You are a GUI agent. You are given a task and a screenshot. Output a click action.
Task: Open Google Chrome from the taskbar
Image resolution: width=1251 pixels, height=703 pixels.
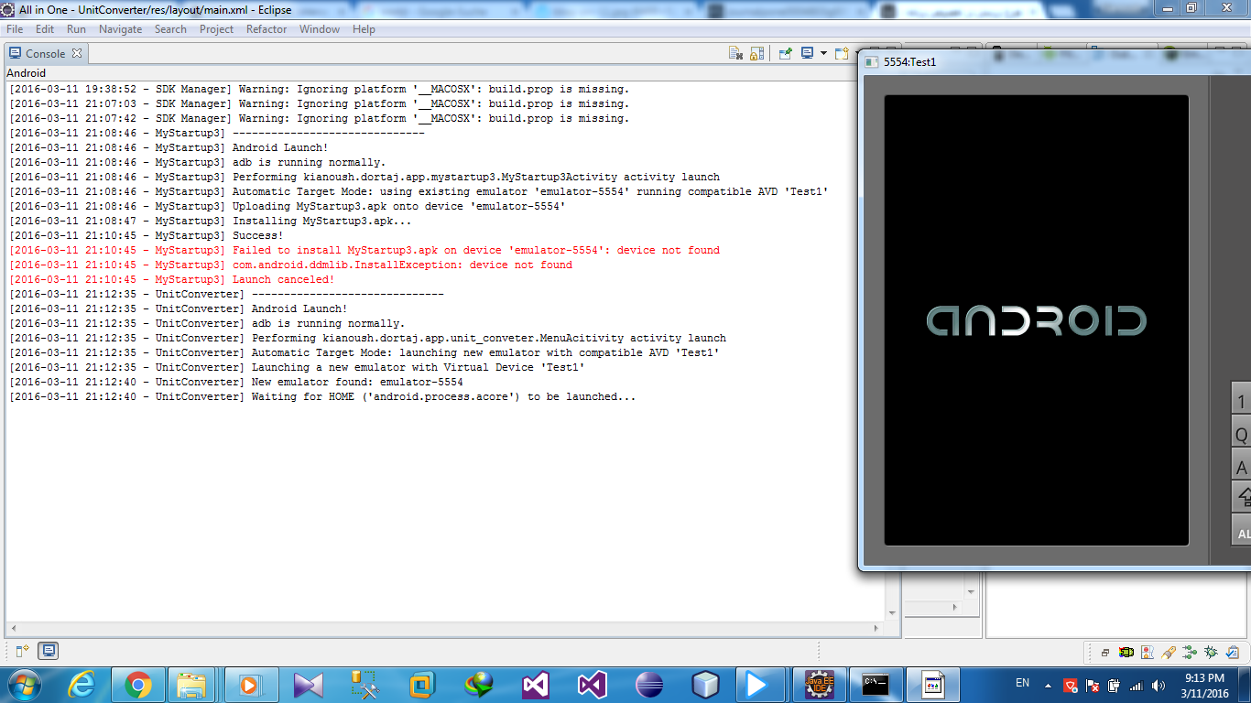pos(138,685)
